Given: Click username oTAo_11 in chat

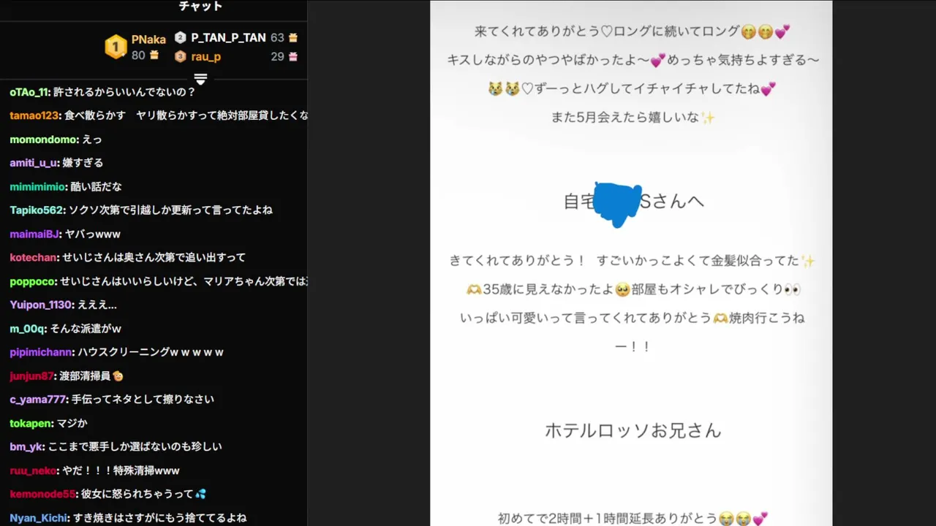Looking at the screenshot, I should click(29, 92).
